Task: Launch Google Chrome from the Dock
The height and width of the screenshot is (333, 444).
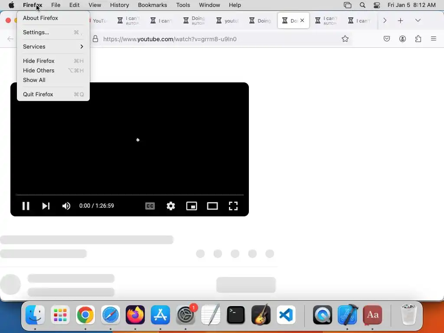Action: click(85, 315)
